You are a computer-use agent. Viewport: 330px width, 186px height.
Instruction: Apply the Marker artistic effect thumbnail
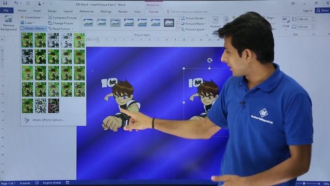40,40
